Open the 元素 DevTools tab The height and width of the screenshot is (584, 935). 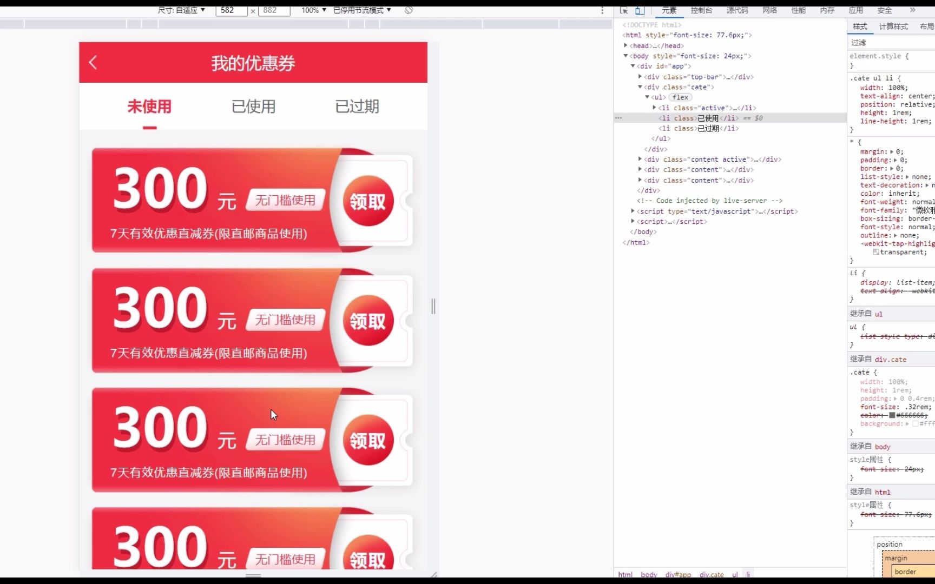tap(669, 10)
